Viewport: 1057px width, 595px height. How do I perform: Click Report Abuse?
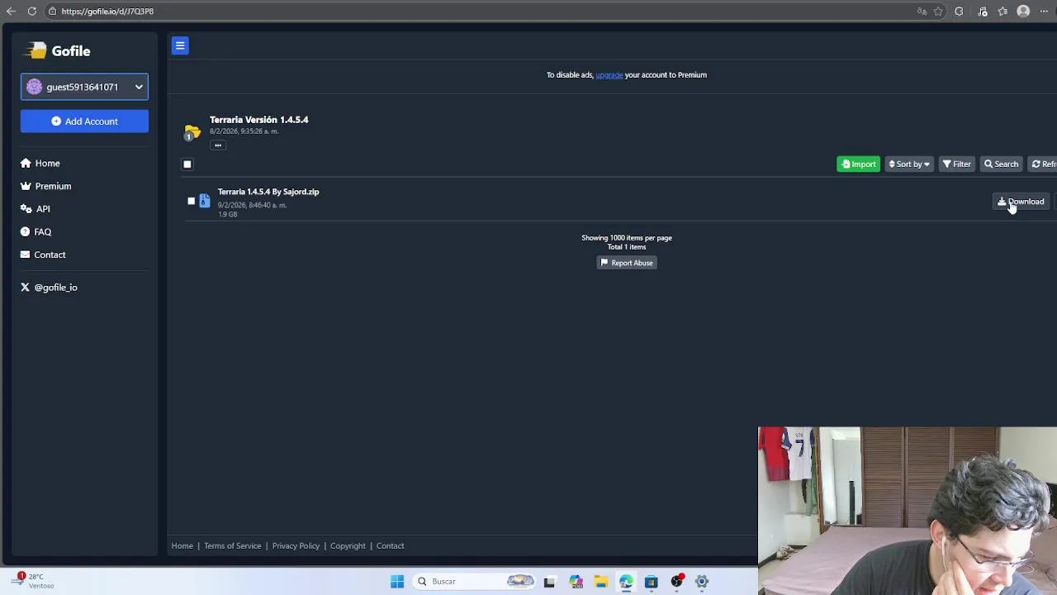coord(627,263)
